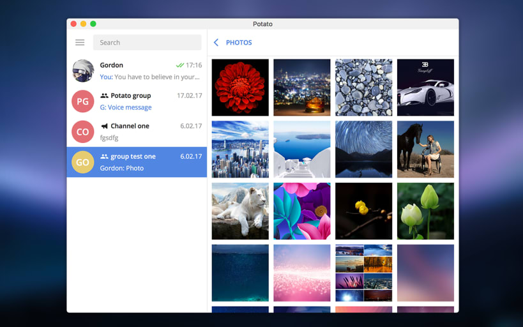Image resolution: width=523 pixels, height=327 pixels.
Task: Open the yellow blossoms on branch photo
Action: pyautogui.click(x=363, y=211)
